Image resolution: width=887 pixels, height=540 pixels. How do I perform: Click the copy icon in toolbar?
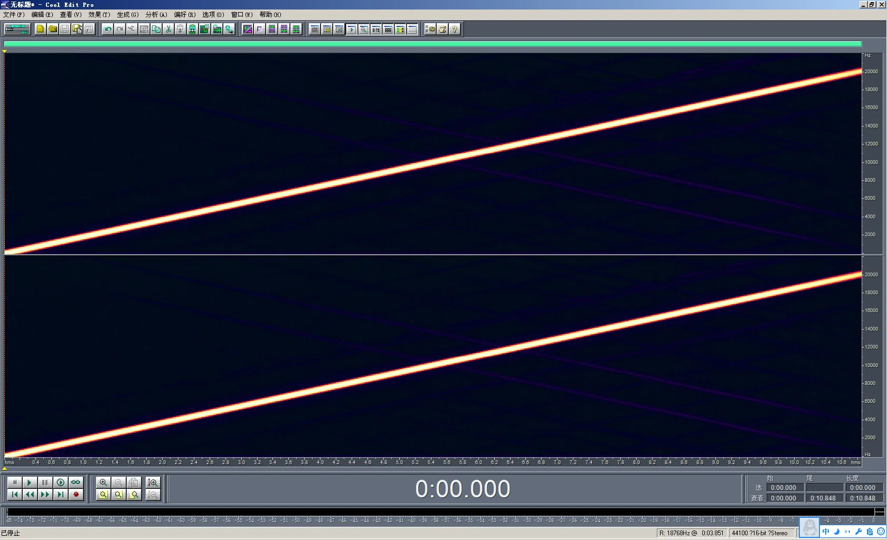point(156,29)
